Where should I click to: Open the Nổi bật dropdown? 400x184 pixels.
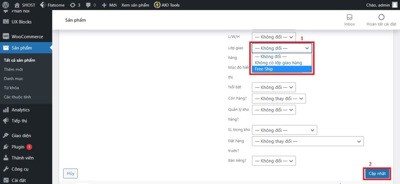(x=274, y=87)
